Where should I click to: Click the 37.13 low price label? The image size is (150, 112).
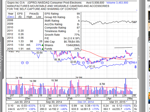click(x=92, y=66)
